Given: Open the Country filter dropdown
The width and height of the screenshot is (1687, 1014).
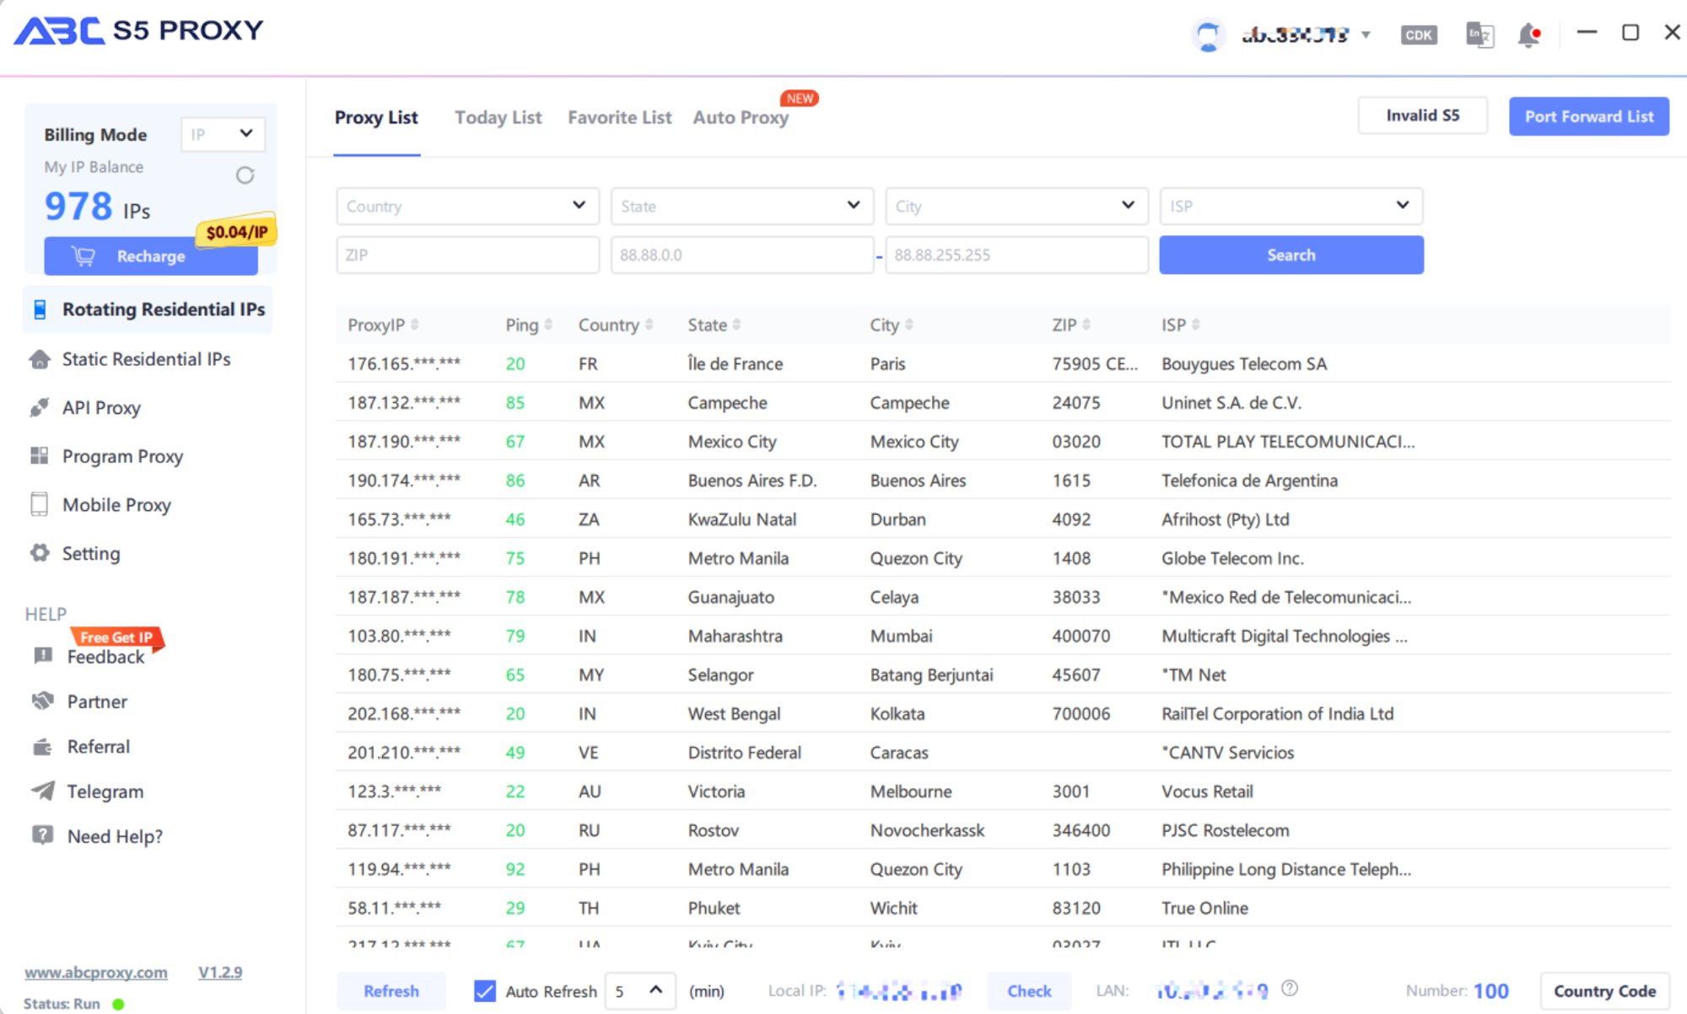Looking at the screenshot, I should pyautogui.click(x=468, y=207).
